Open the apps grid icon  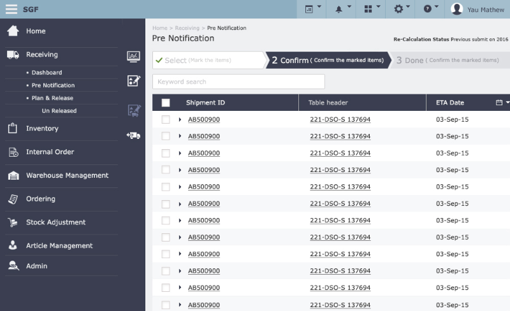[372, 9]
